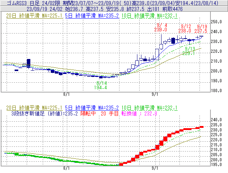Viewport: 228px width, 173px height.
Task: Click lower chart 20日 終値平滑 MA=225.1 legend
Action: pyautogui.click(x=34, y=108)
